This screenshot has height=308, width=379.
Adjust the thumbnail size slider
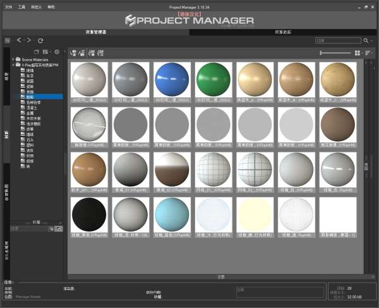click(335, 52)
